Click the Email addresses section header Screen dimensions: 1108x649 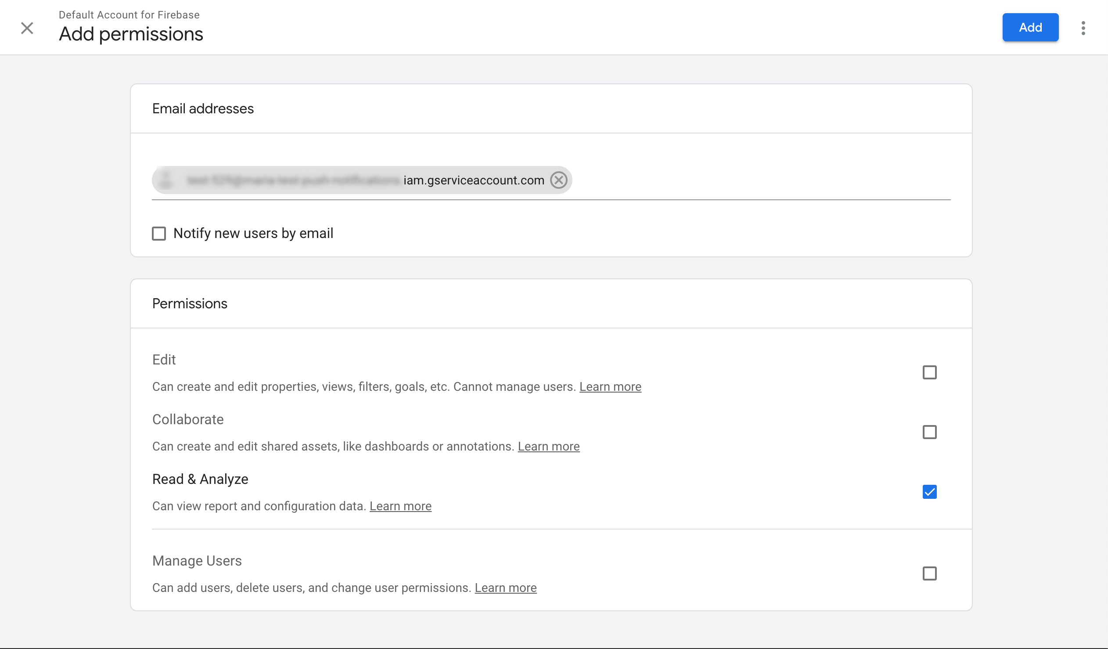pos(203,108)
